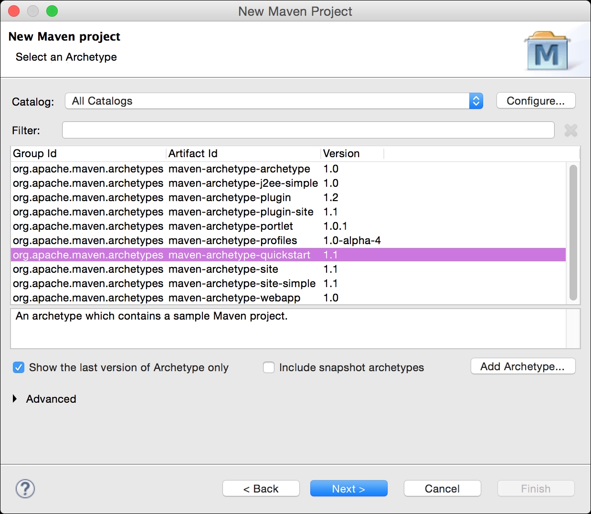Open the Configure catalogs dialog
Viewport: 591px width, 514px height.
536,101
